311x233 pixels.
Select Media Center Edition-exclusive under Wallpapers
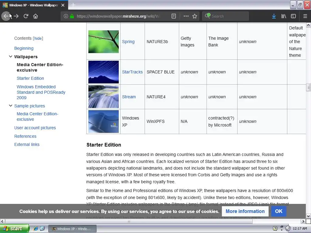click(x=40, y=67)
